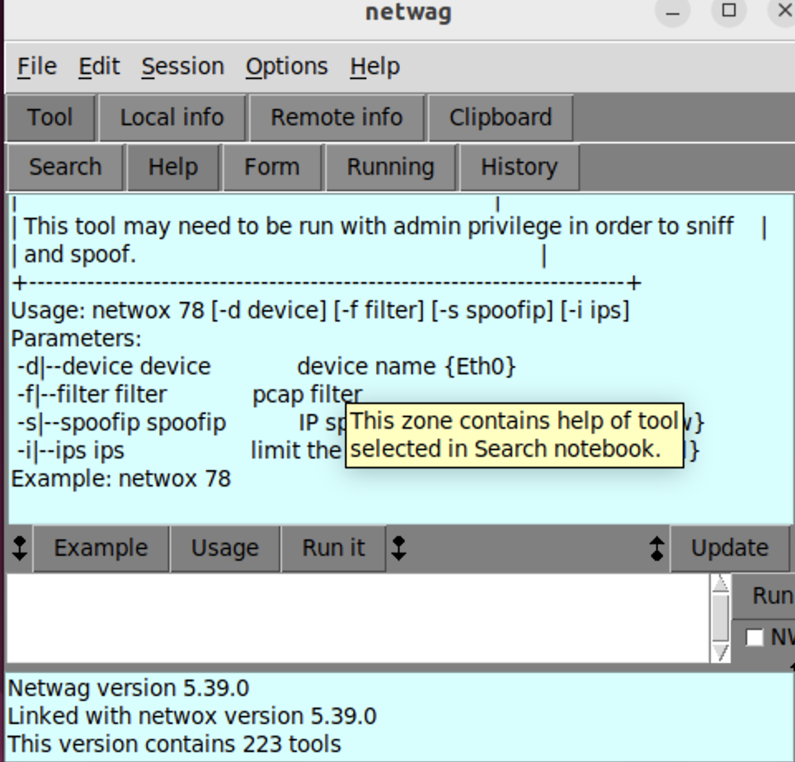Viewport: 795px width, 762px height.
Task: Select the History sub-tab
Action: point(520,167)
